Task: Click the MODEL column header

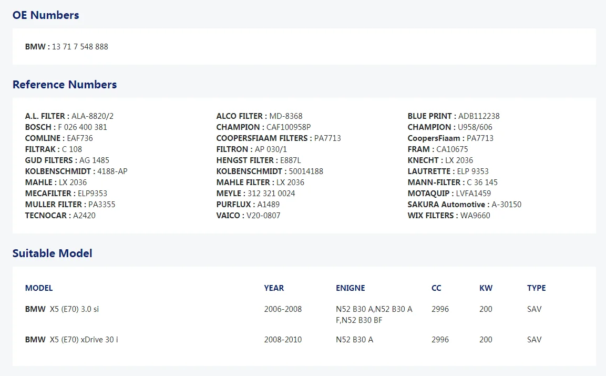Action: (39, 288)
